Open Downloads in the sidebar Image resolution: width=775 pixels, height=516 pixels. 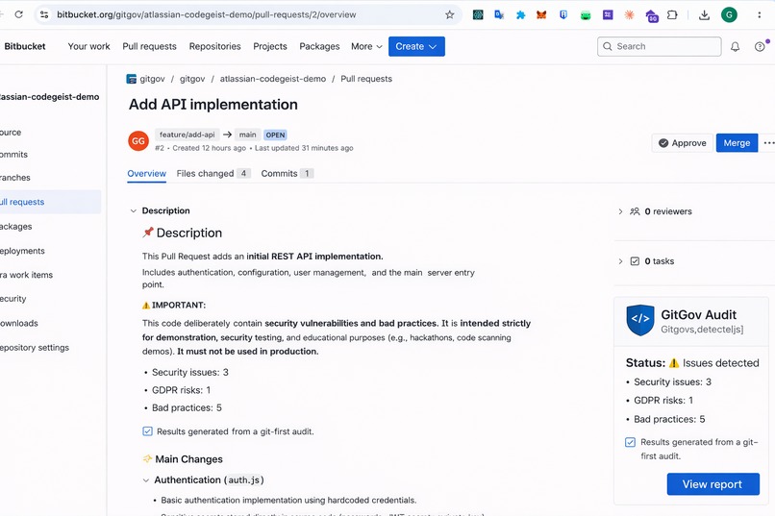point(19,324)
